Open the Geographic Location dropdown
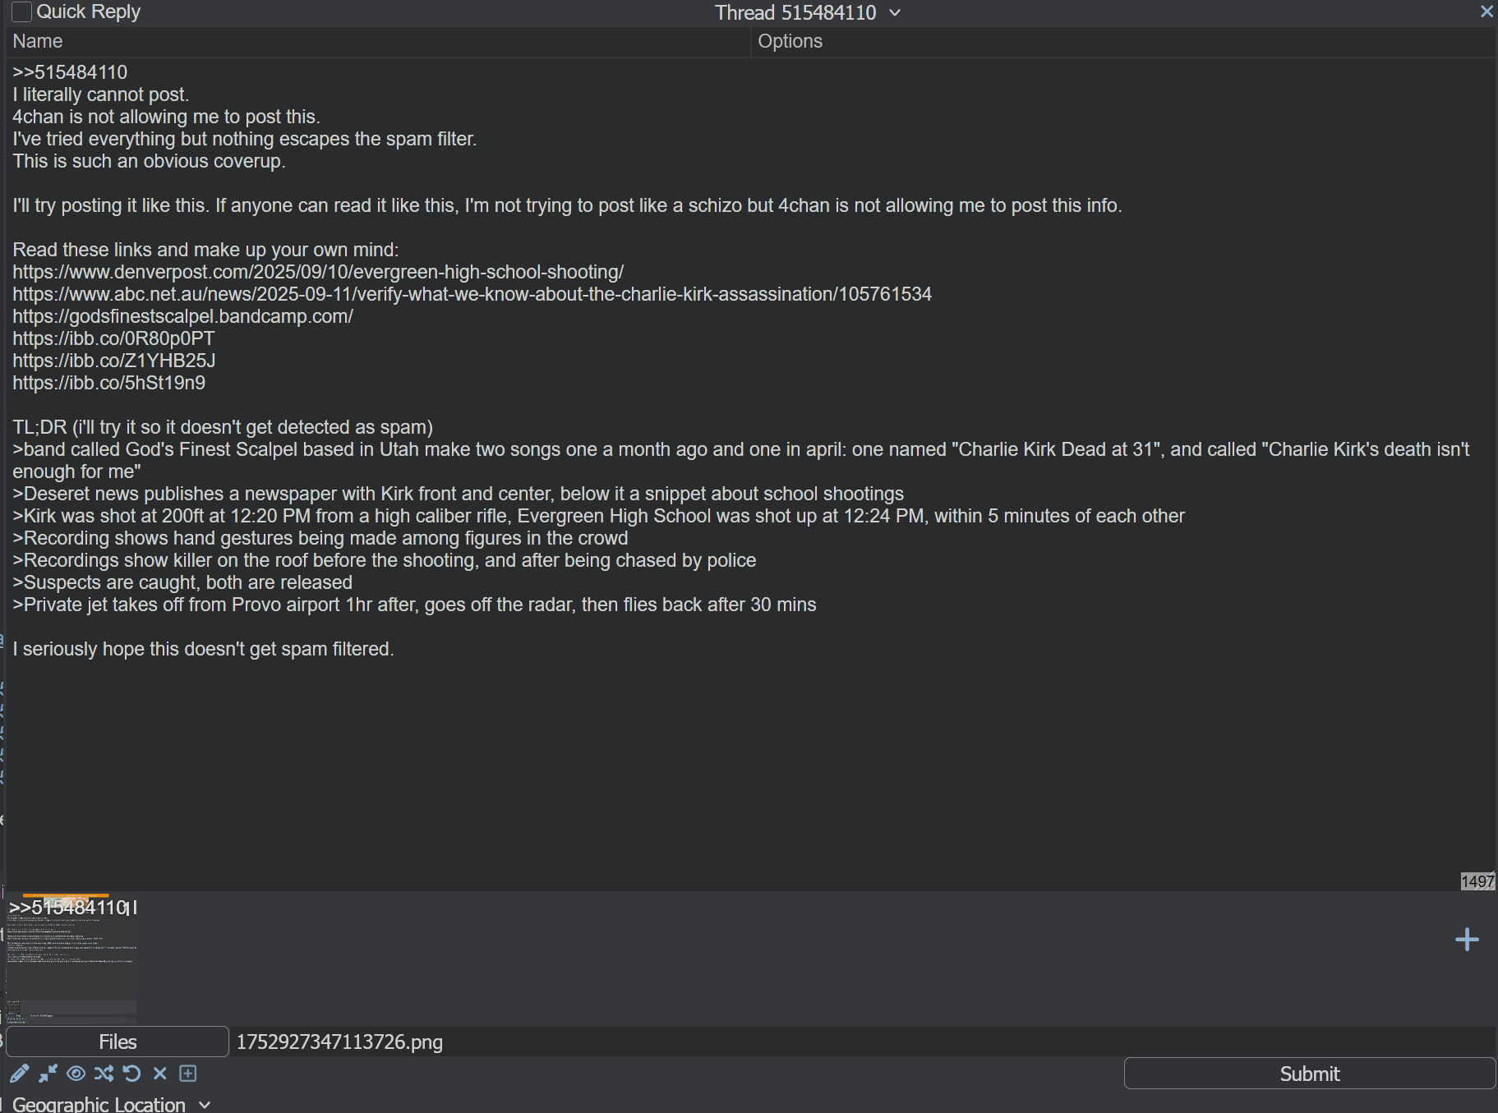This screenshot has width=1498, height=1113. pyautogui.click(x=112, y=1104)
